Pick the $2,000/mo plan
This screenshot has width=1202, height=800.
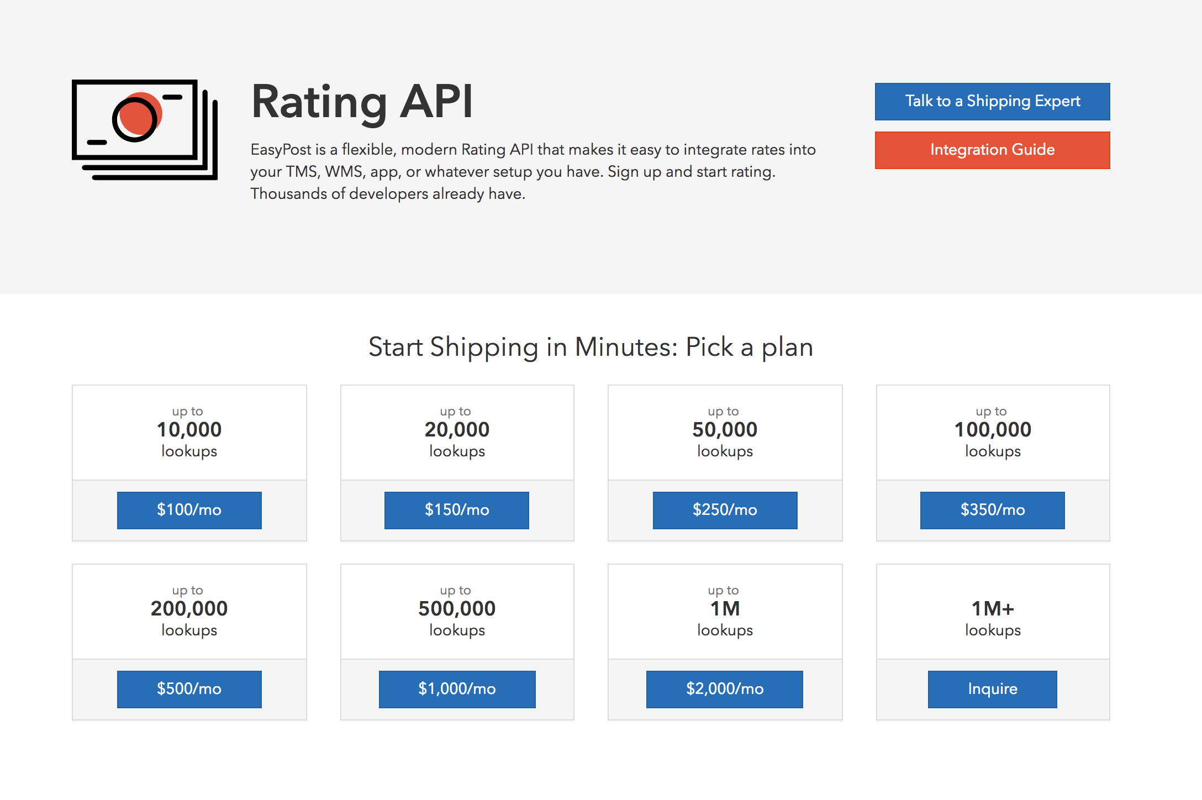point(724,689)
